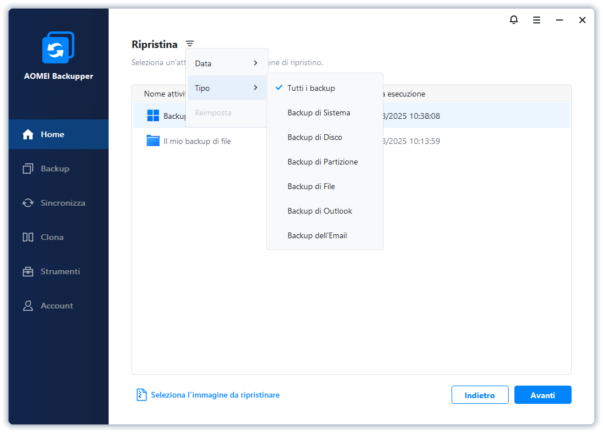Click the Strumenti toolbox icon

[27, 271]
